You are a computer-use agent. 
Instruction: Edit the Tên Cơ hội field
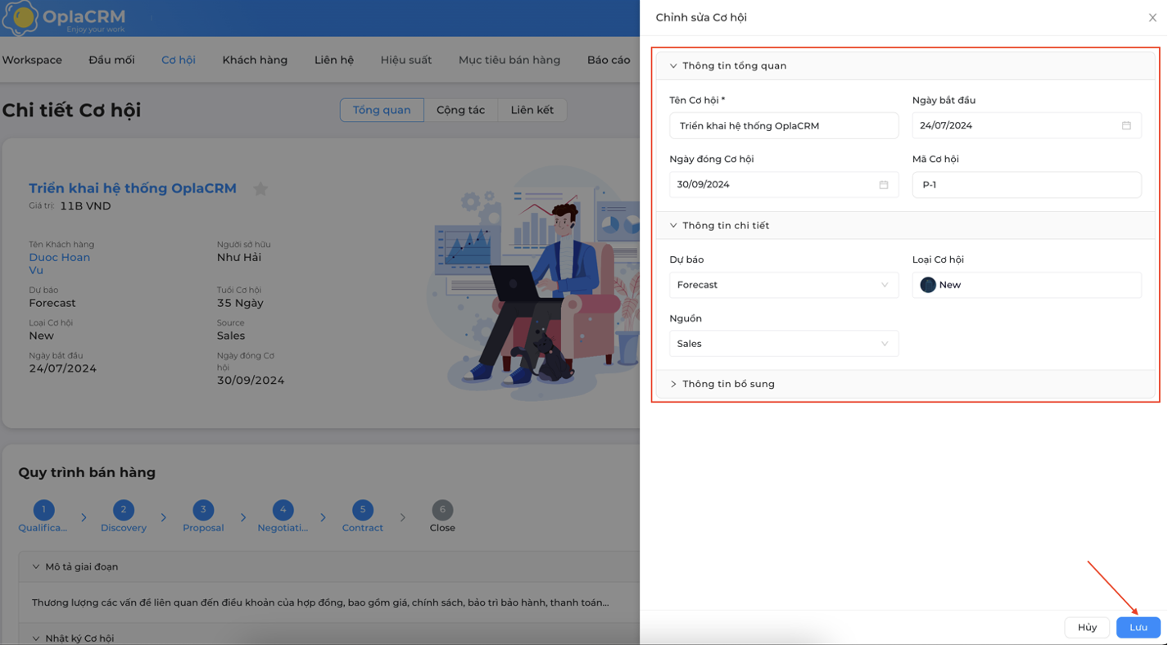784,125
